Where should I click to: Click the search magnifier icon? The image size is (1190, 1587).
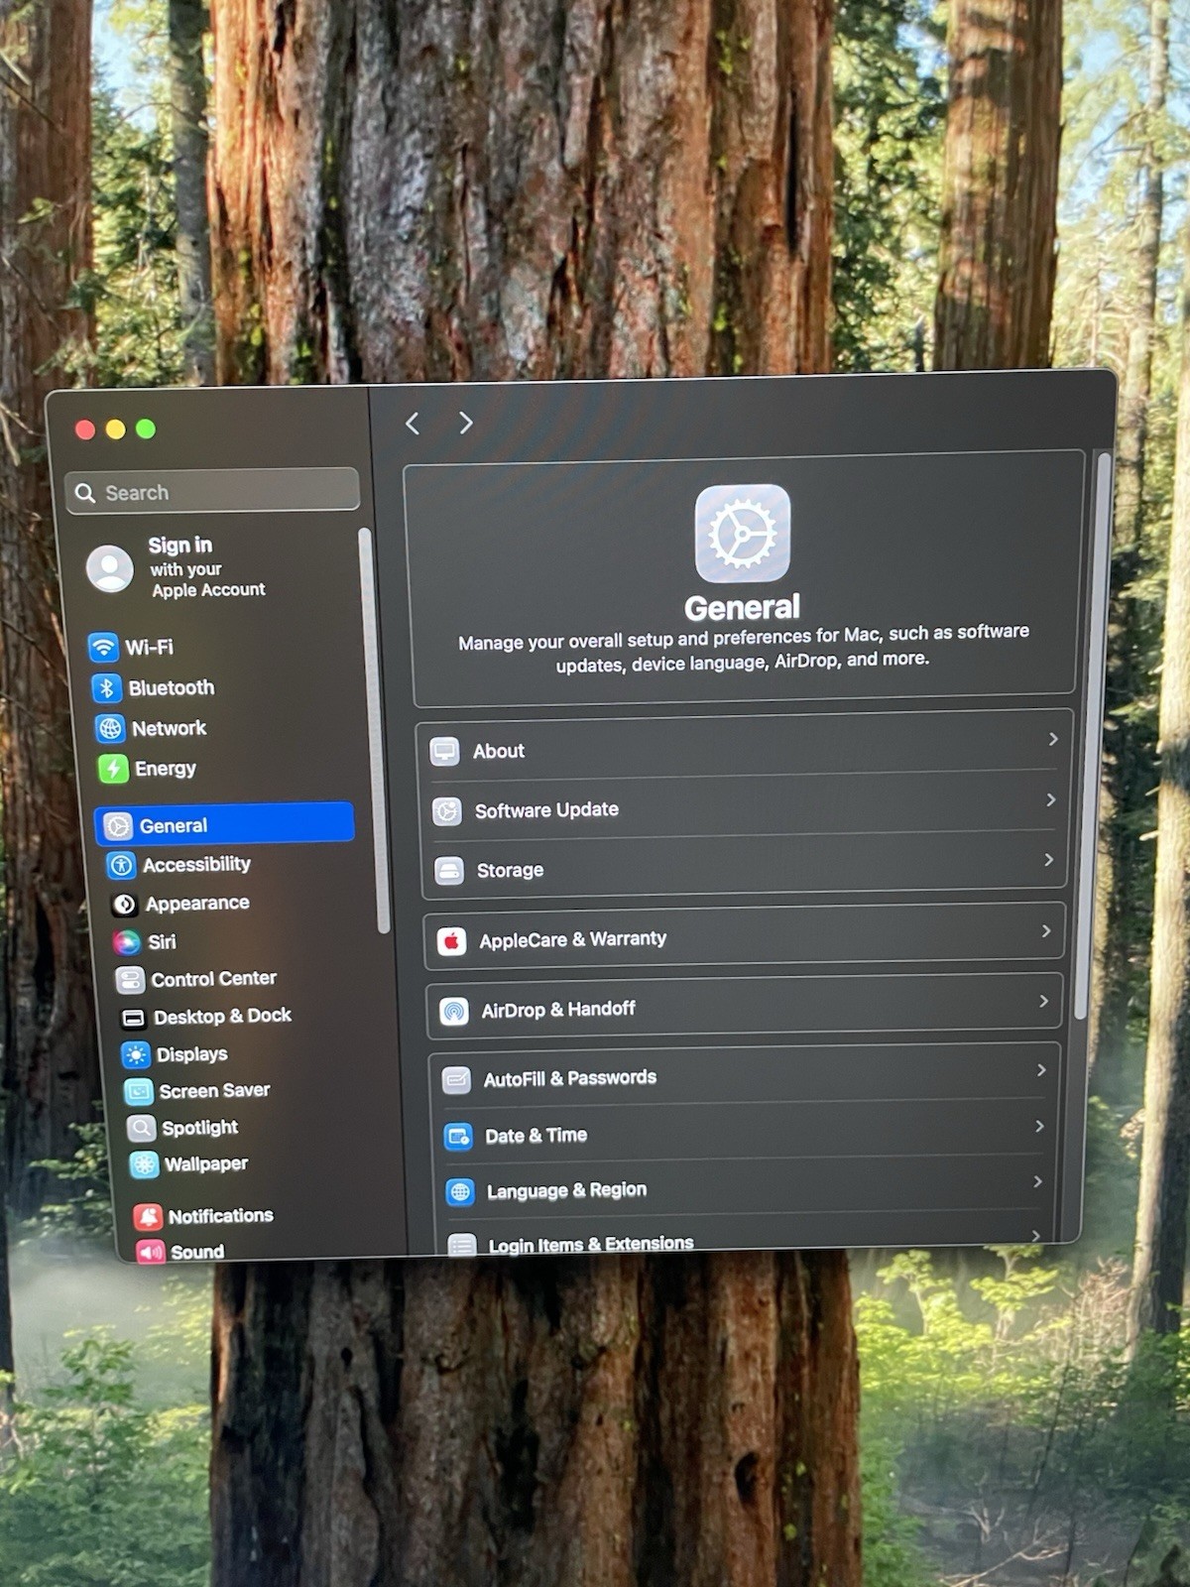tap(86, 493)
